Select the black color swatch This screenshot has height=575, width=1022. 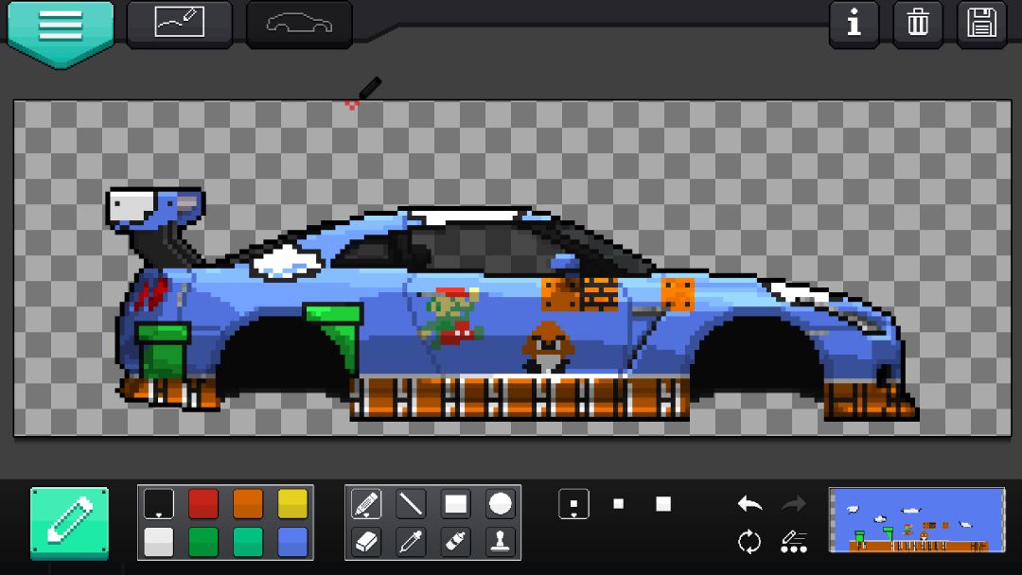tap(158, 503)
